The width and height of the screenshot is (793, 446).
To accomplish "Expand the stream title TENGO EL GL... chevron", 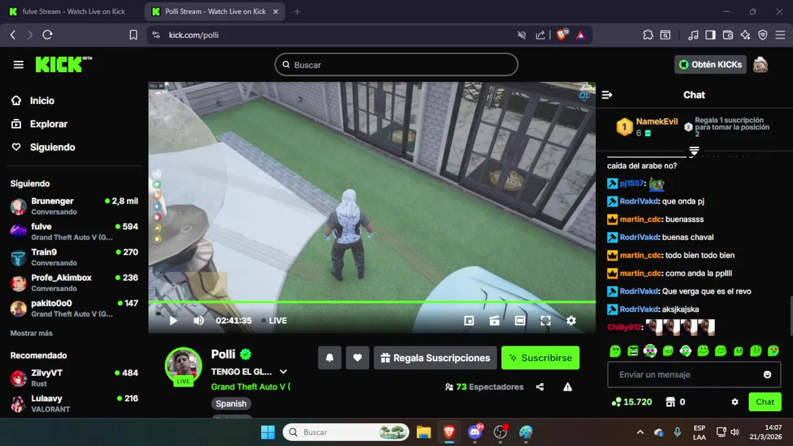I will tap(283, 372).
